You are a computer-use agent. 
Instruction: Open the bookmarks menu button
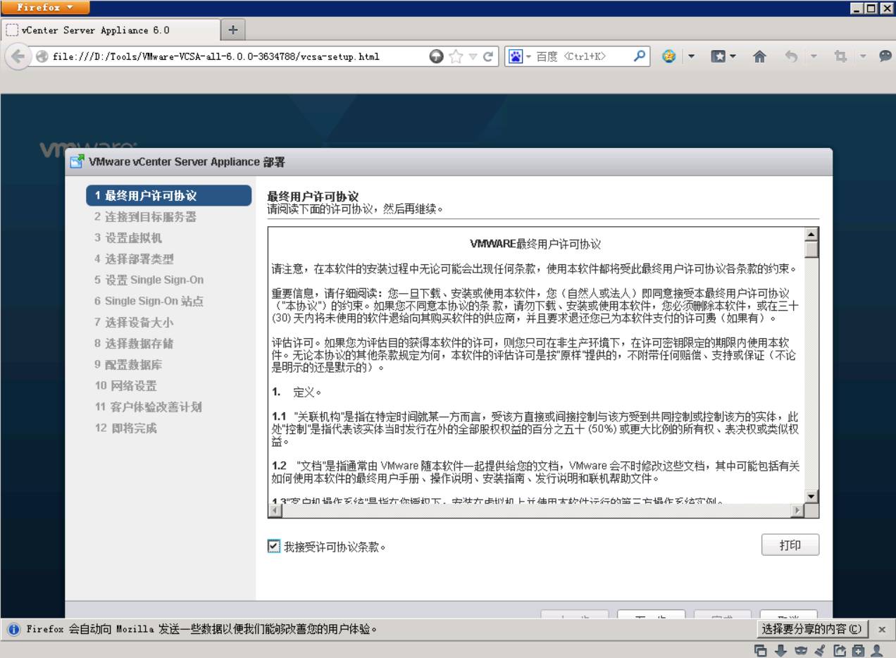click(x=723, y=56)
